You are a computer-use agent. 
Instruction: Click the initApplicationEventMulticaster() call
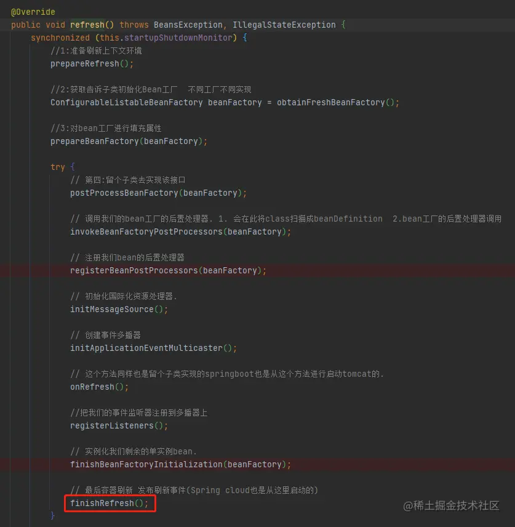click(x=153, y=348)
